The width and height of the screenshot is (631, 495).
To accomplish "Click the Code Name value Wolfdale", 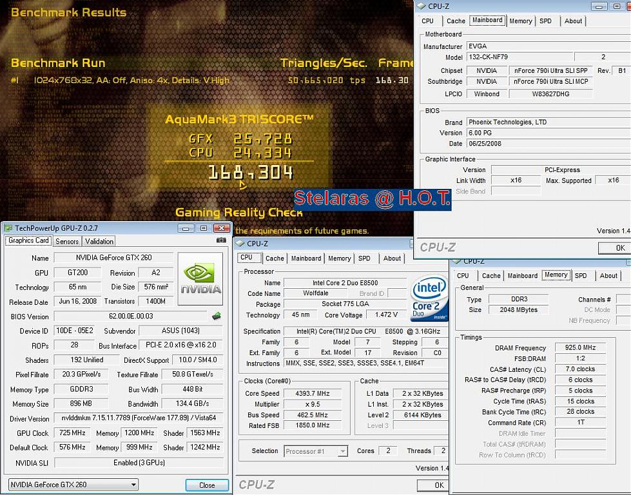I will 316,293.
